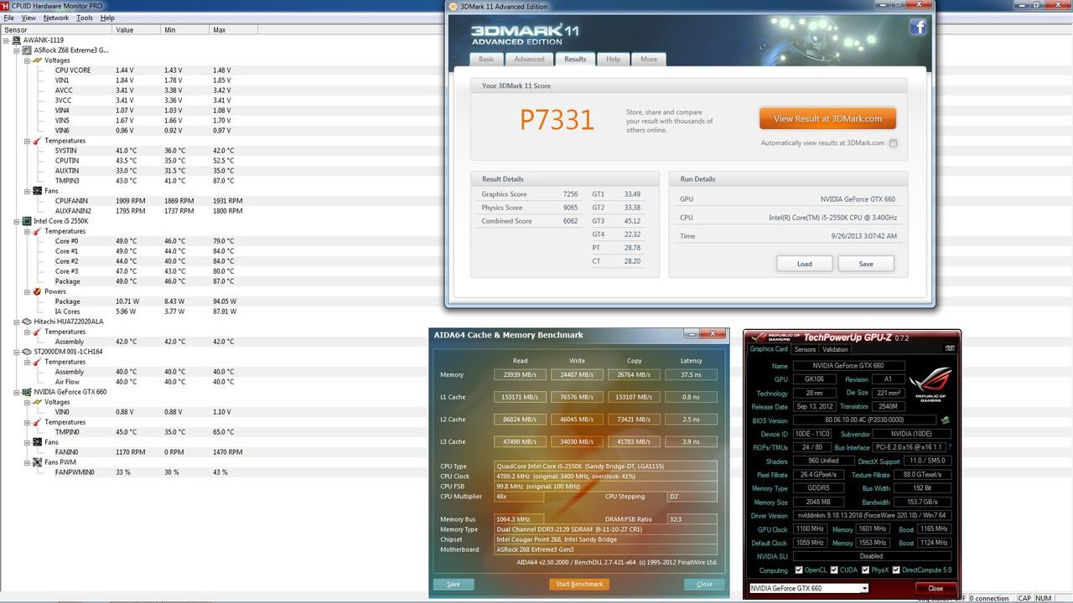Screen dimensions: 1073x603
Task: Click the Powers flame icon under Intel Core i5
Action: 37,291
